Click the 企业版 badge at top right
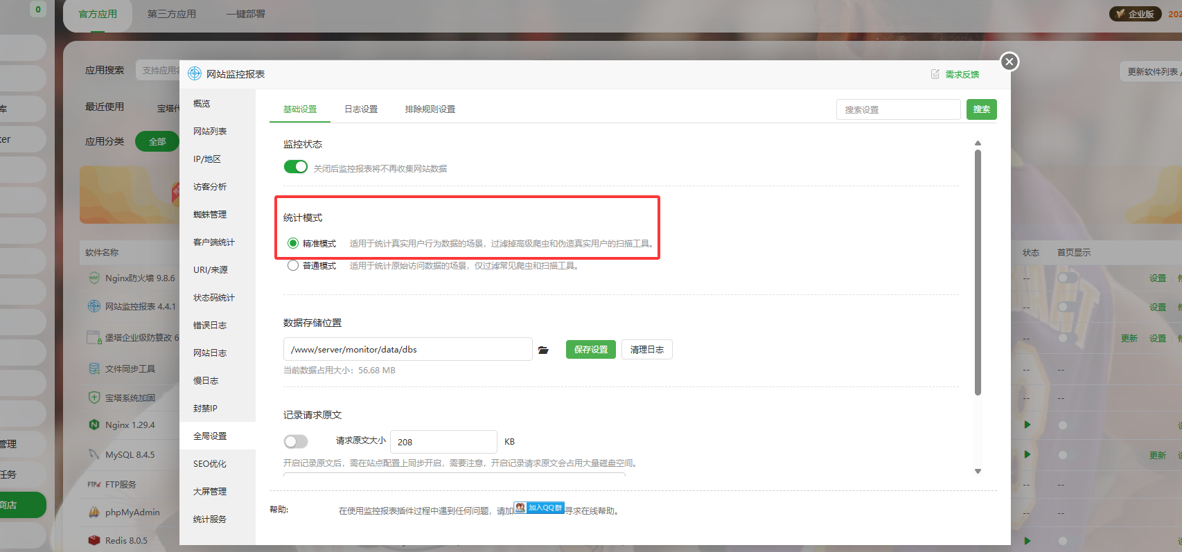This screenshot has width=1182, height=552. (1135, 14)
